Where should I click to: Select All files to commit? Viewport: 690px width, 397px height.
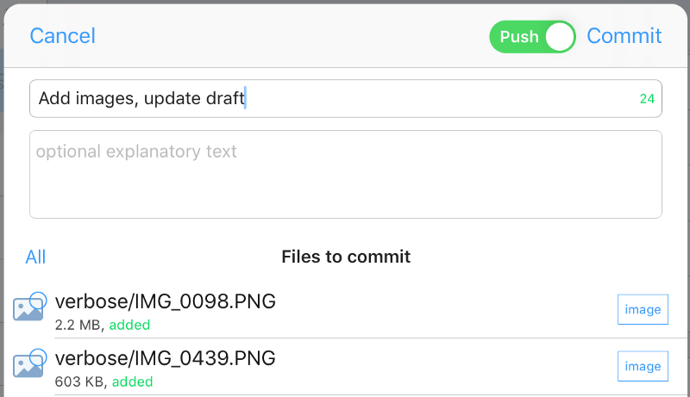tap(35, 257)
